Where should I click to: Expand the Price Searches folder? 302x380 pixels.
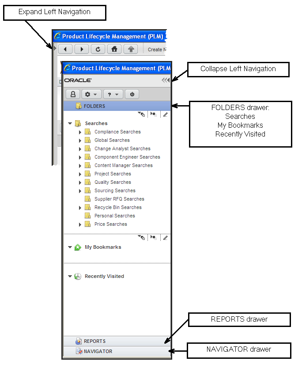coord(80,224)
